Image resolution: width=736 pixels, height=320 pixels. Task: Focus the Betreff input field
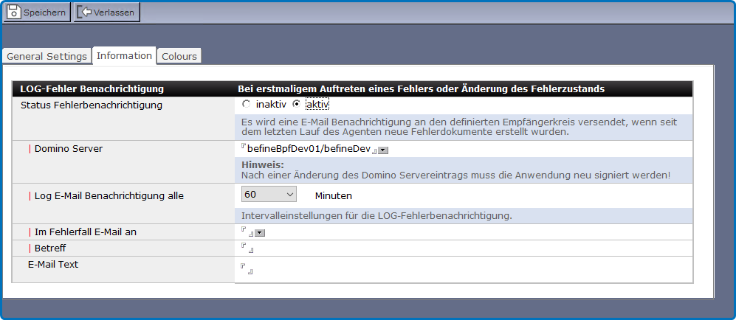point(246,248)
